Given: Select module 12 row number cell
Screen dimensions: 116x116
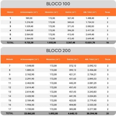Looking at the screenshot, I should point(10,87).
